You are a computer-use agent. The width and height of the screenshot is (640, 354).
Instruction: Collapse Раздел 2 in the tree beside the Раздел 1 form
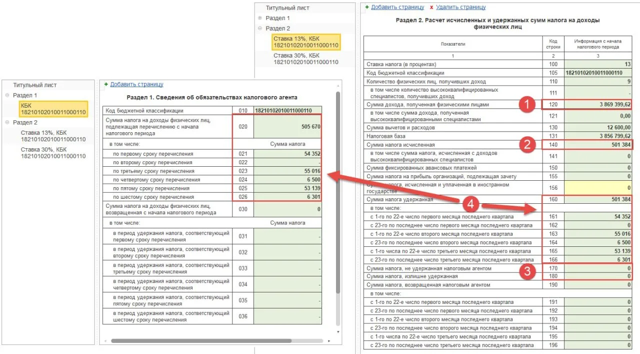7,122
